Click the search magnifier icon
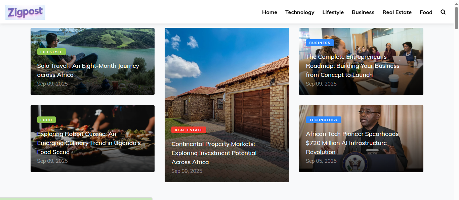This screenshot has height=200, width=459. coord(443,12)
